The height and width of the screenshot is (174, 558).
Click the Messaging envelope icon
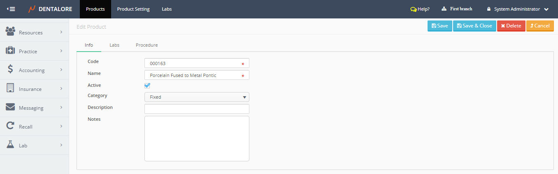point(10,107)
